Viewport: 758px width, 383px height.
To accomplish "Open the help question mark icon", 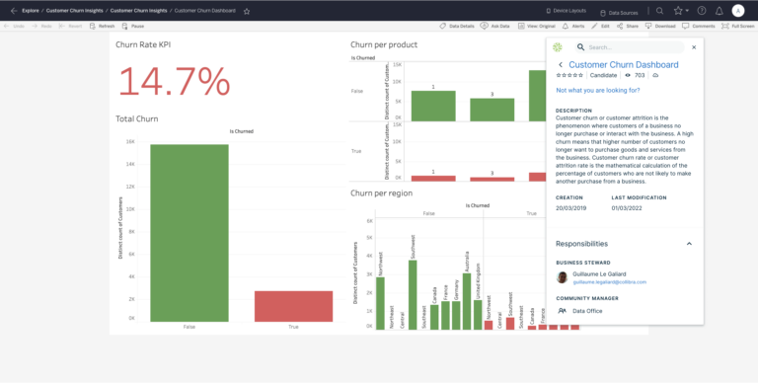I will pos(702,11).
